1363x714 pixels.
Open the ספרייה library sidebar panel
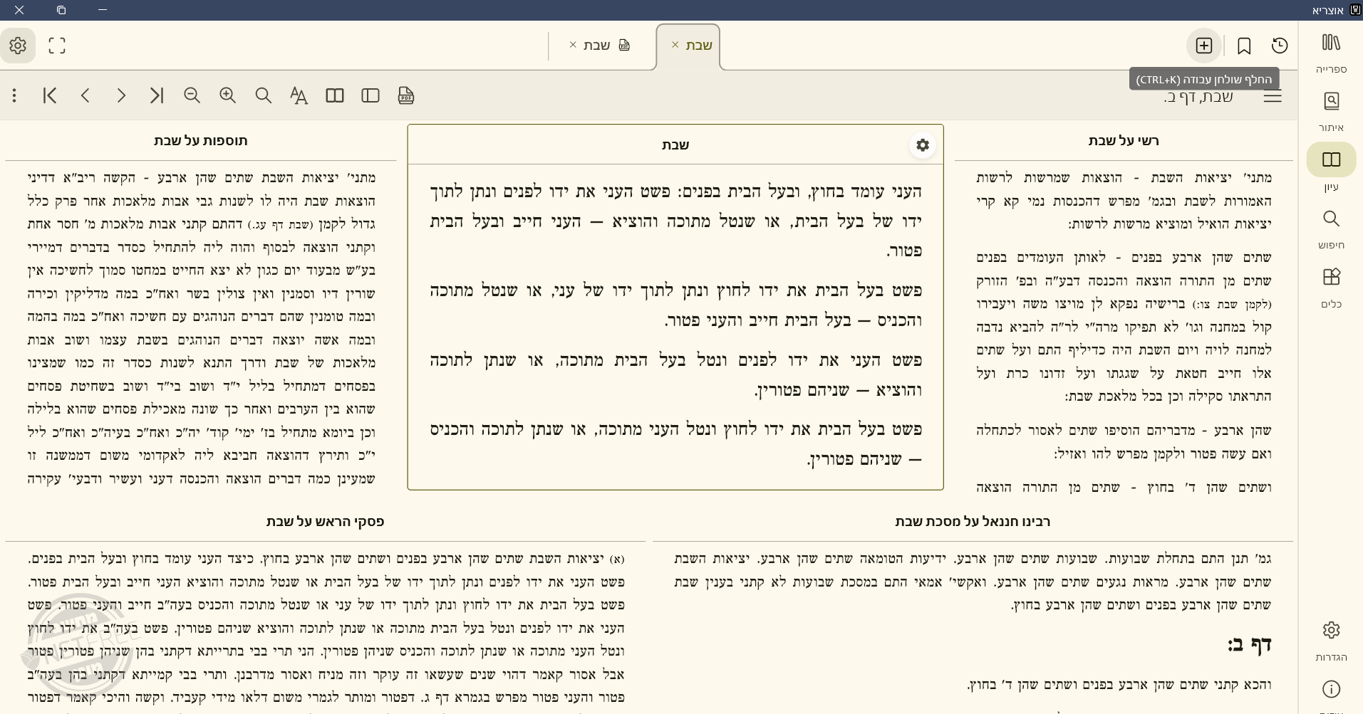(1330, 52)
